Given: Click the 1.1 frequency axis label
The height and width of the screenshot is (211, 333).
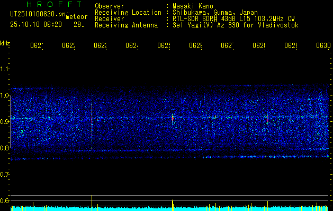Looking at the screenshot, I should pyautogui.click(x=4, y=69).
